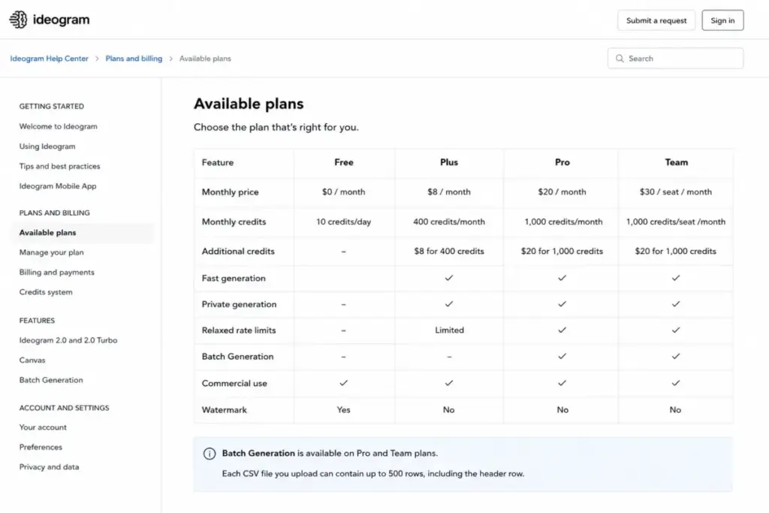Image resolution: width=769 pixels, height=513 pixels.
Task: Click the Team plan Commercial use checkmark
Action: click(x=676, y=383)
